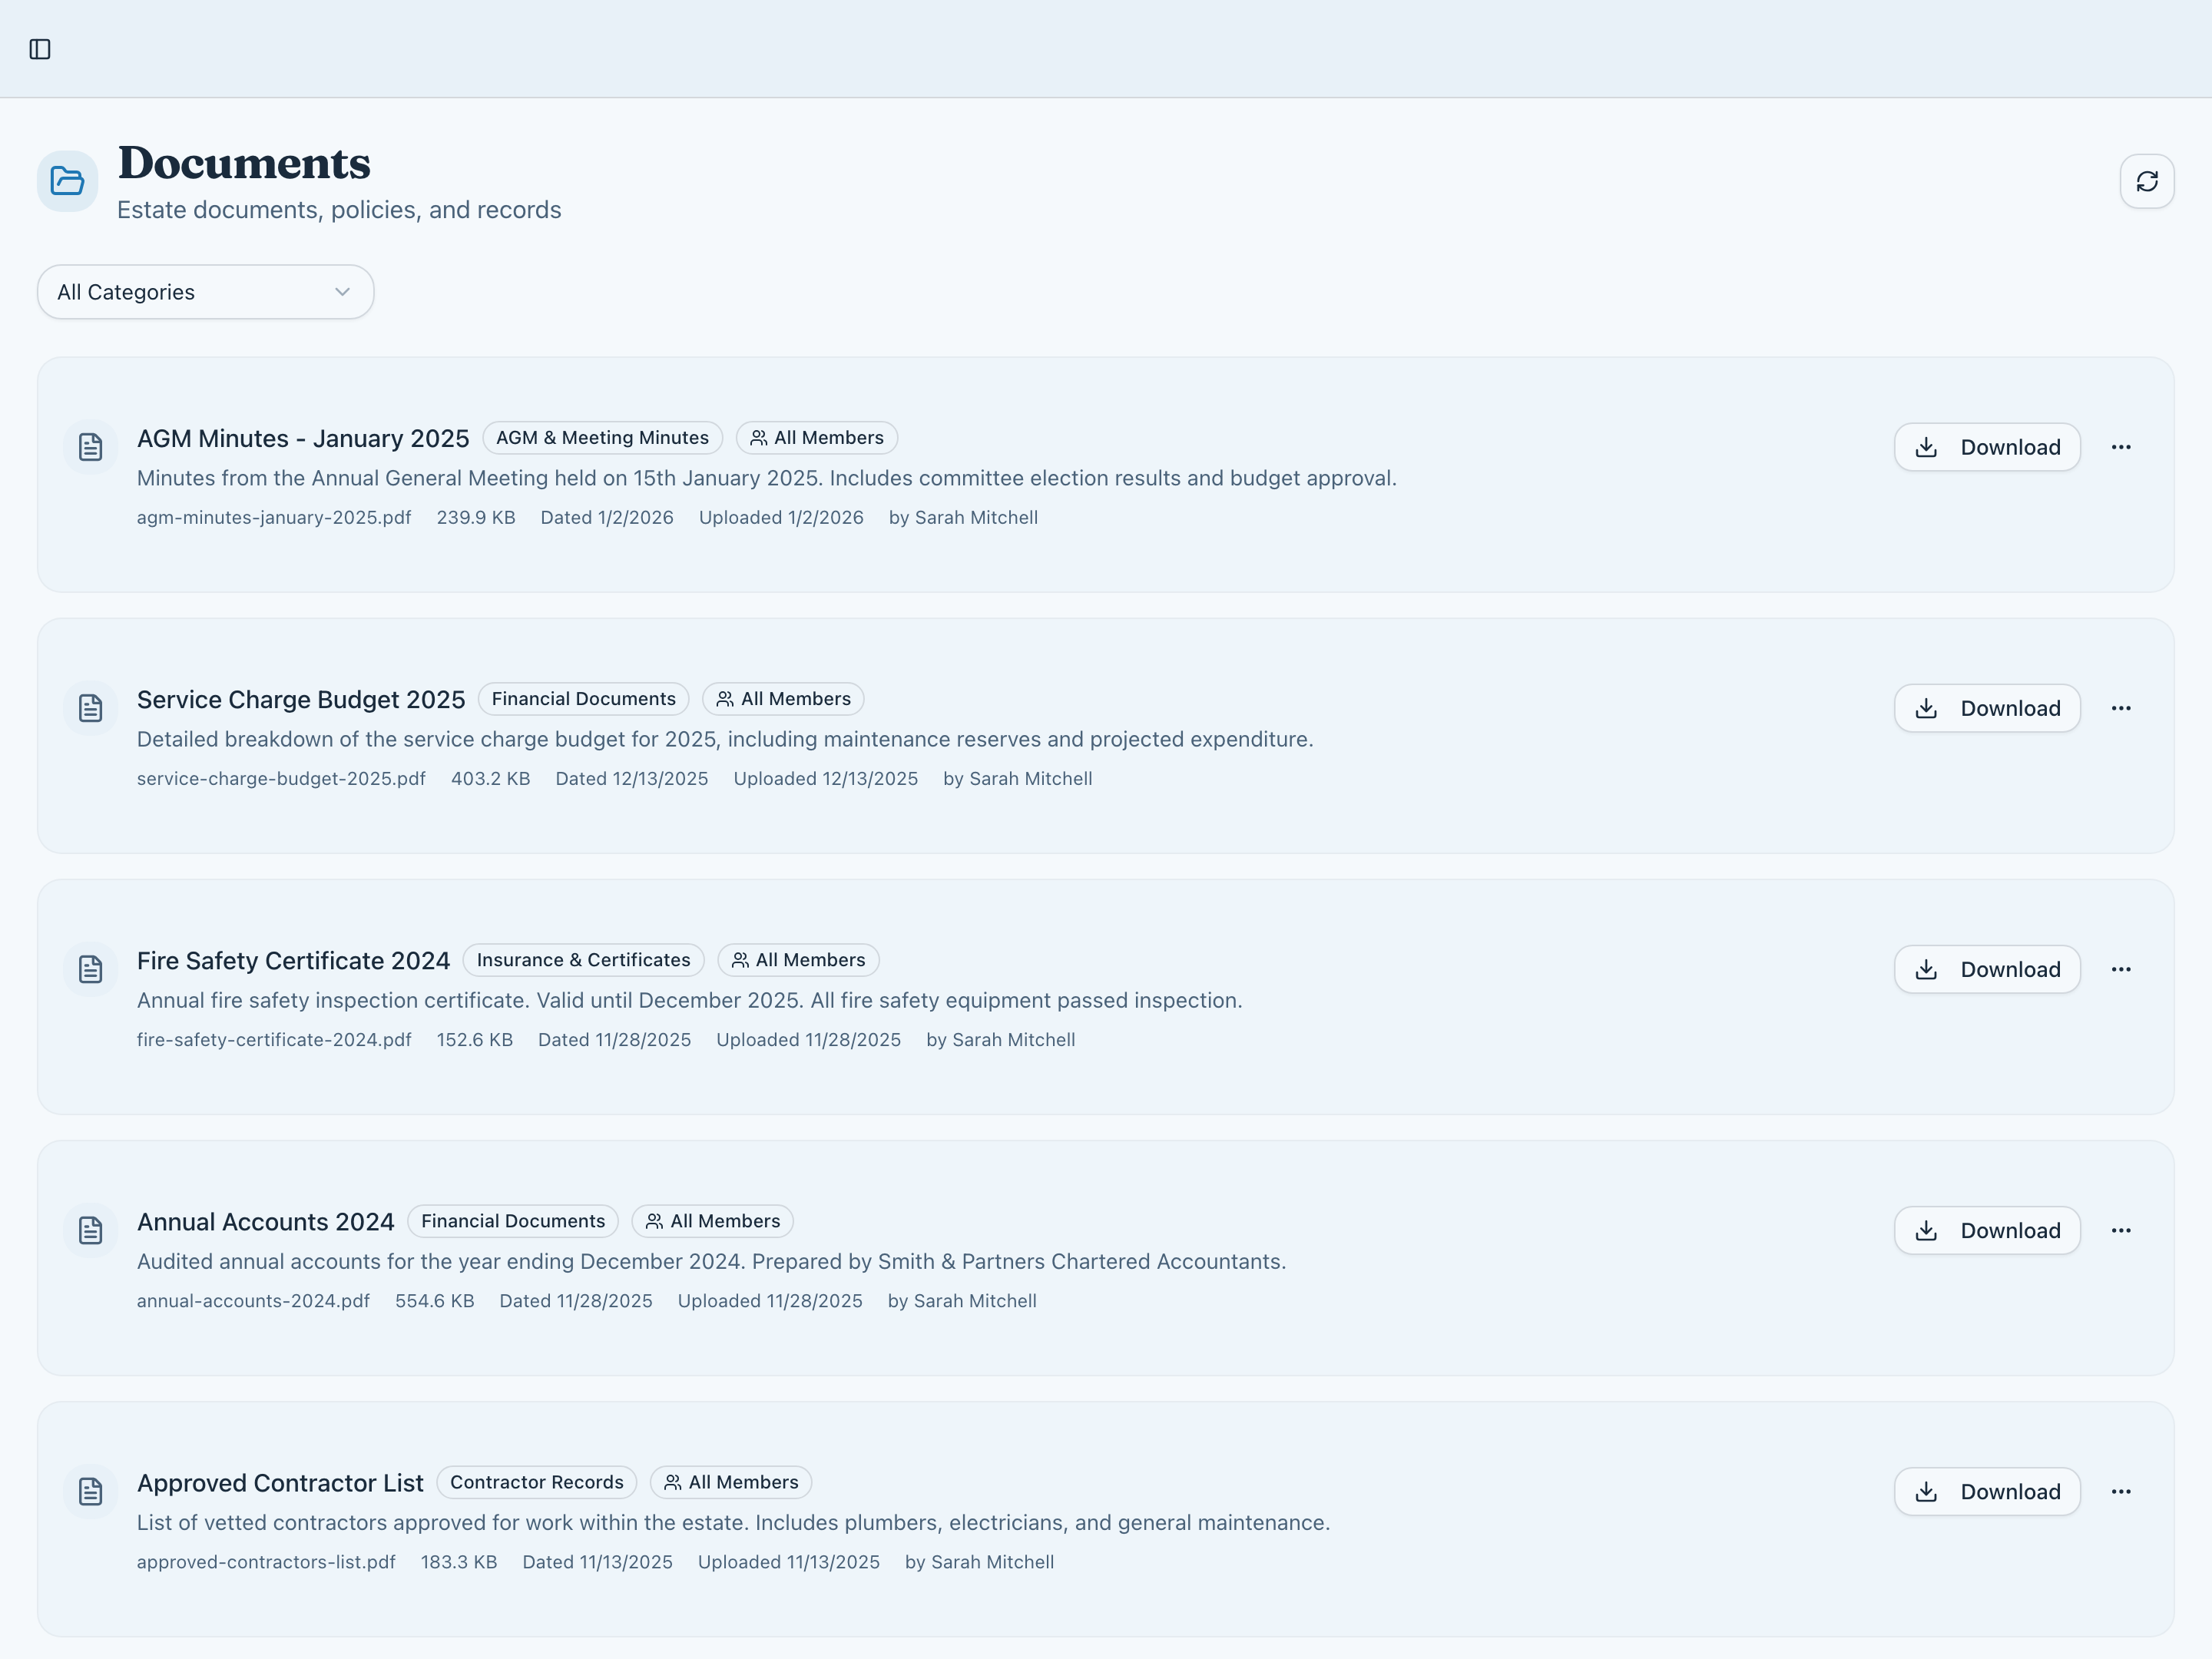Open more options for Service Charge Budget

[x=2120, y=708]
